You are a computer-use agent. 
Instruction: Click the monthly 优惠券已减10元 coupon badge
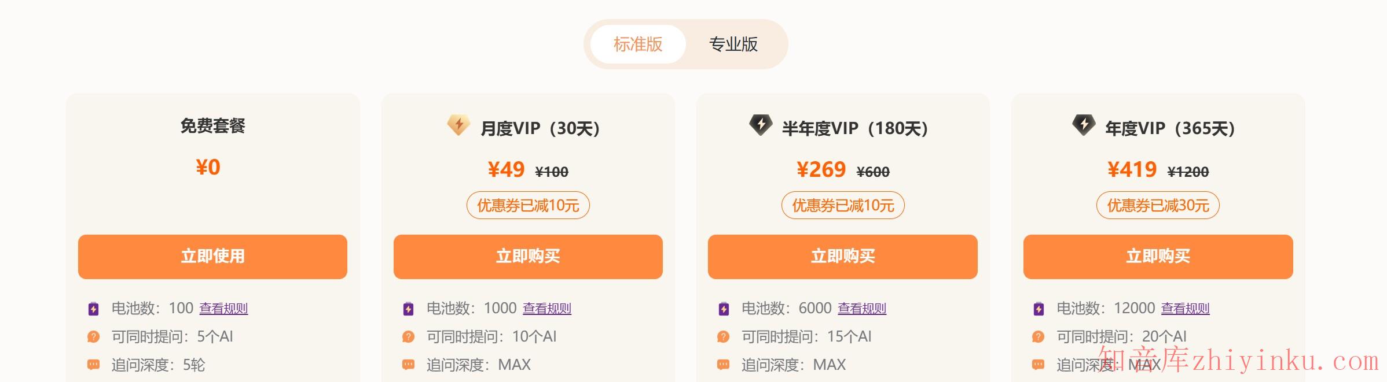pos(528,205)
